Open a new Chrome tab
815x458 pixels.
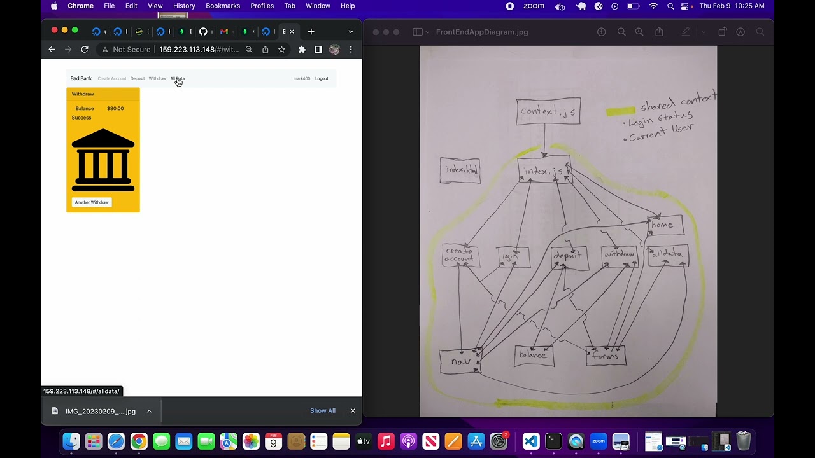pyautogui.click(x=311, y=32)
